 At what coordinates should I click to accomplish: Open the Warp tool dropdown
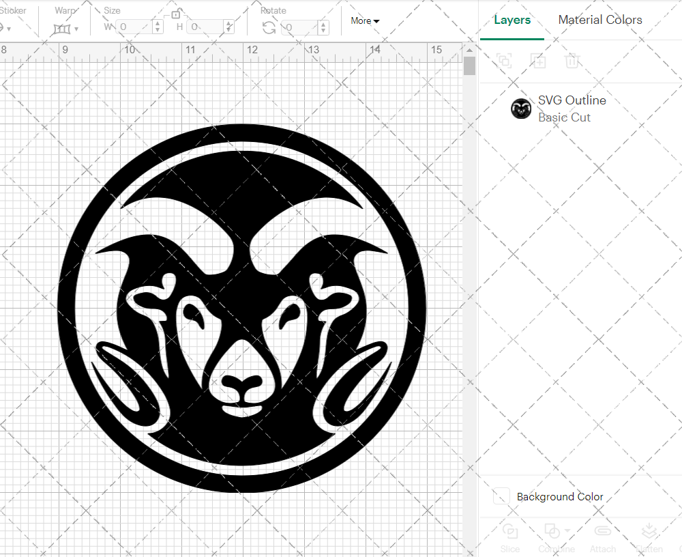point(76,29)
